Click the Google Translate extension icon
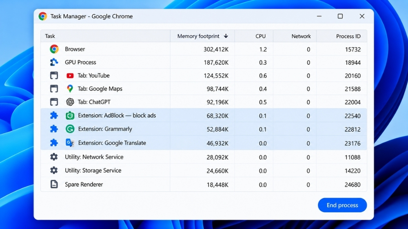Screen dimensions: 408x229 tap(70, 143)
